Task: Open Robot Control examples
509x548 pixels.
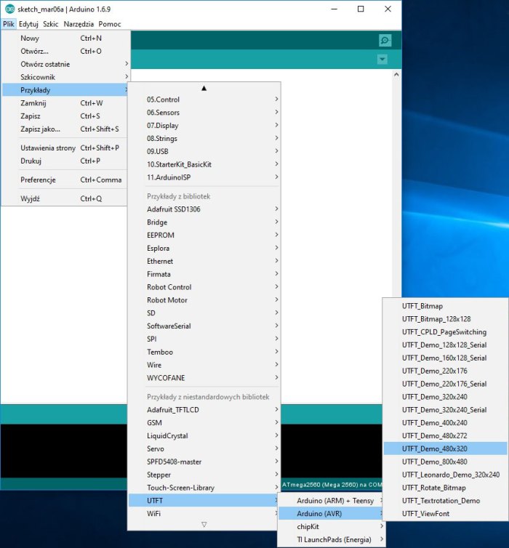Action: point(204,287)
